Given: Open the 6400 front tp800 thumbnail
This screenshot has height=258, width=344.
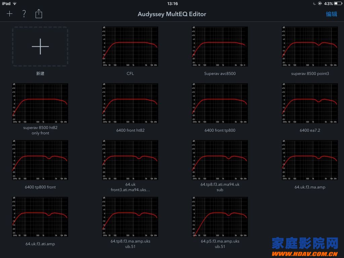Looking at the screenshot, I should pos(220,103).
